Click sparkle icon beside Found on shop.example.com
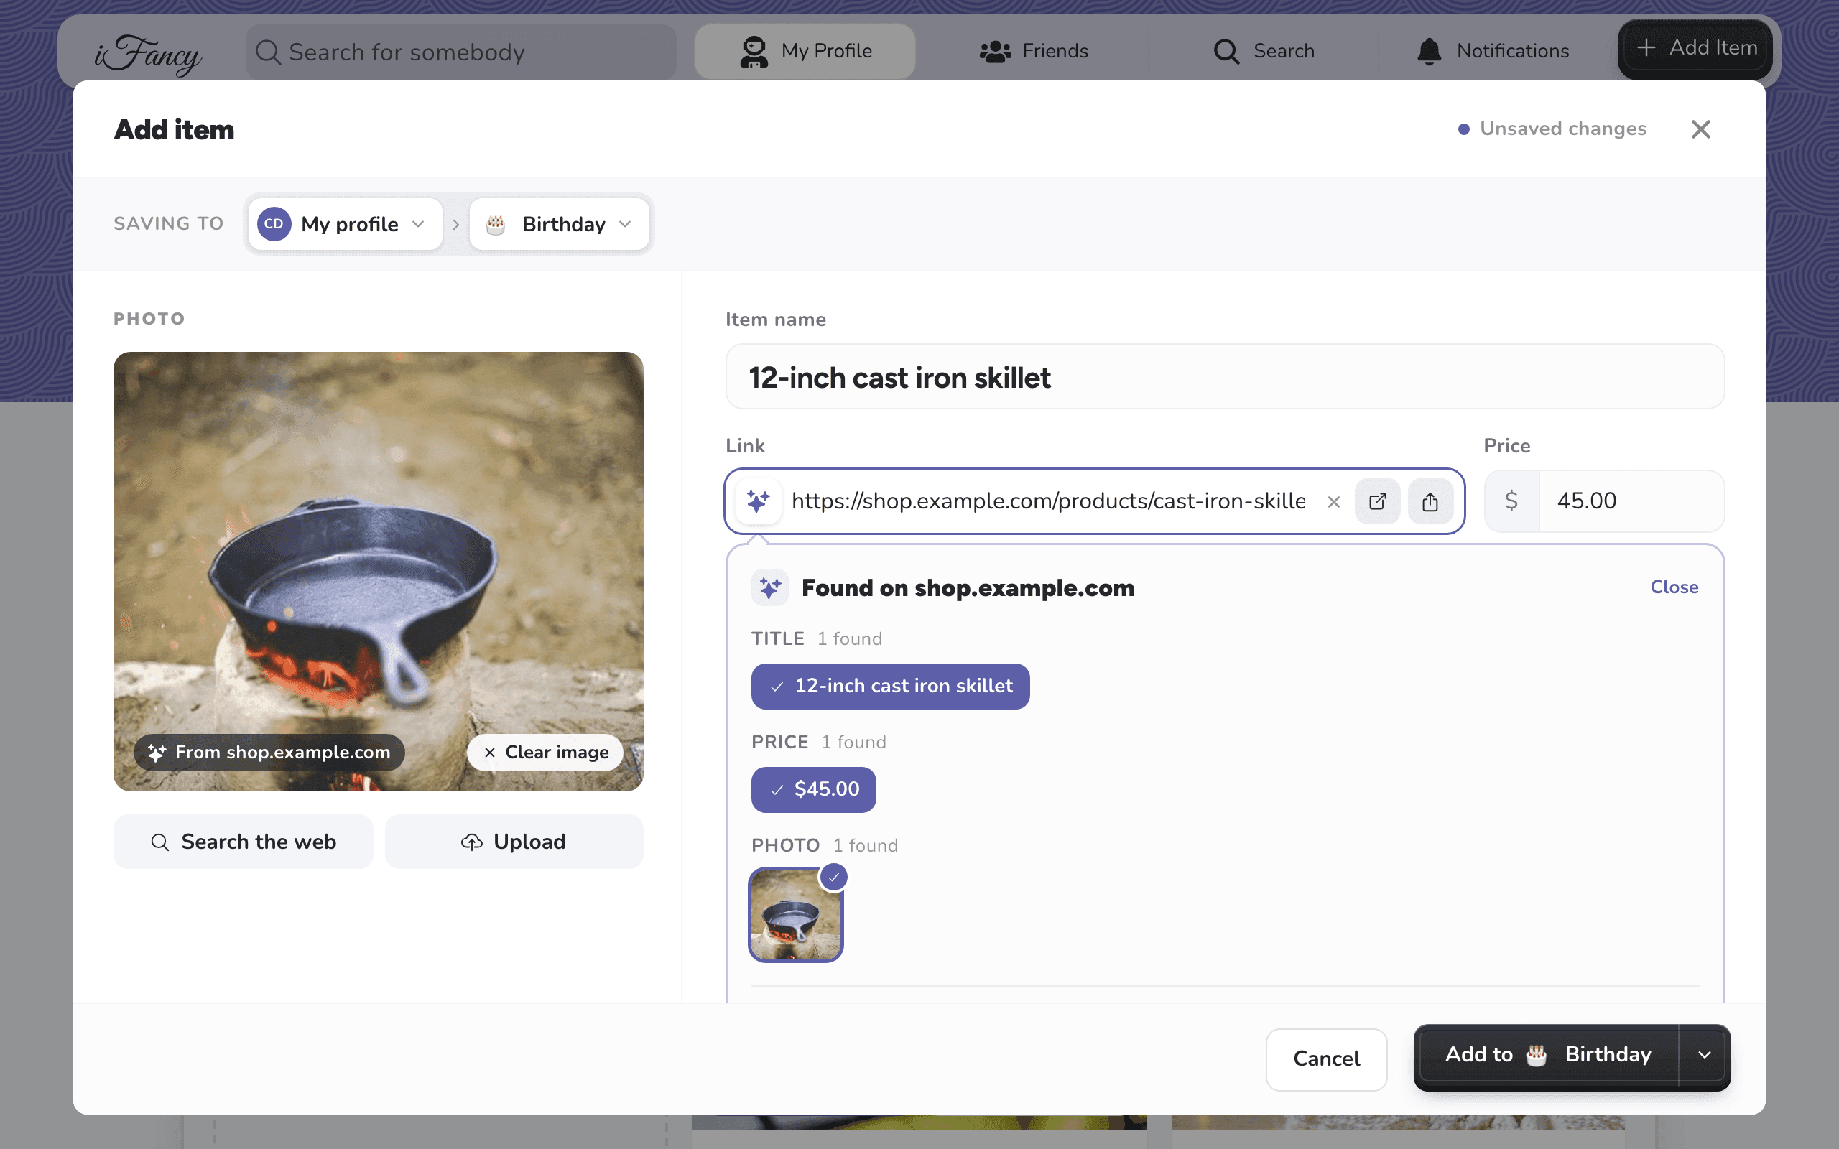This screenshot has height=1149, width=1839. [x=770, y=587]
